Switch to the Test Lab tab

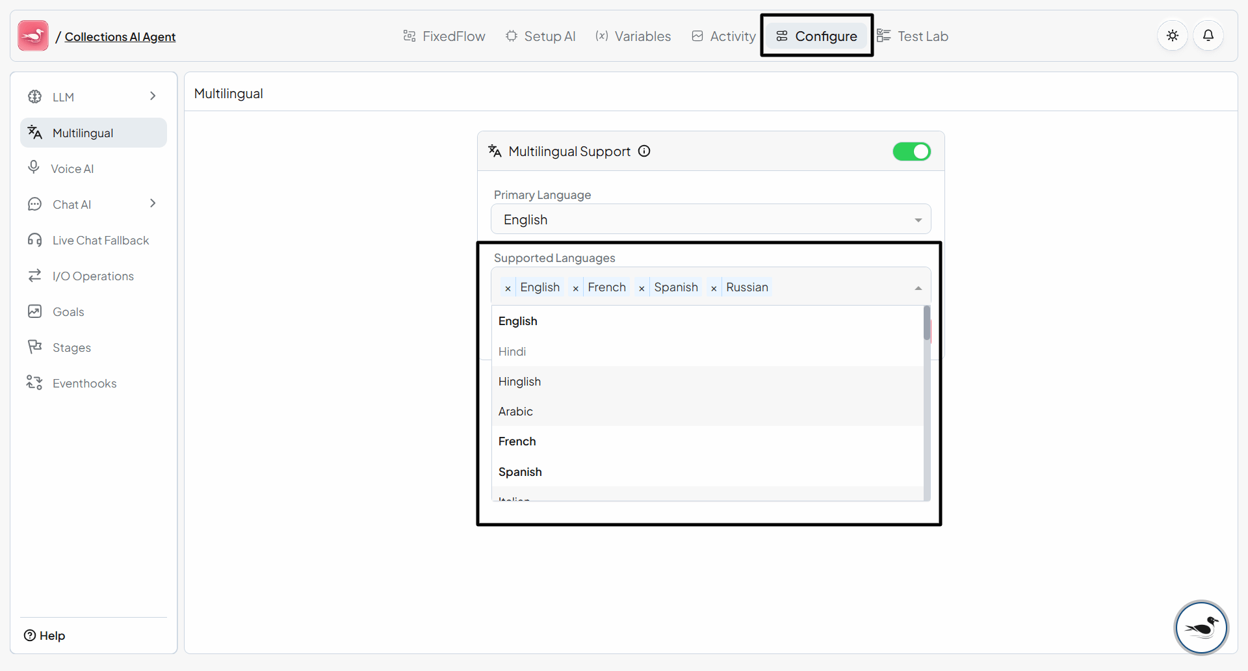[x=913, y=36]
